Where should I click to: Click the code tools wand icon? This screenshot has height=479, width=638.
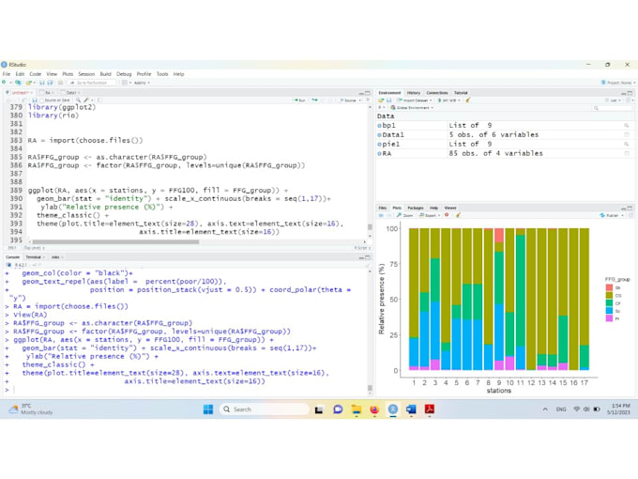coord(86,100)
